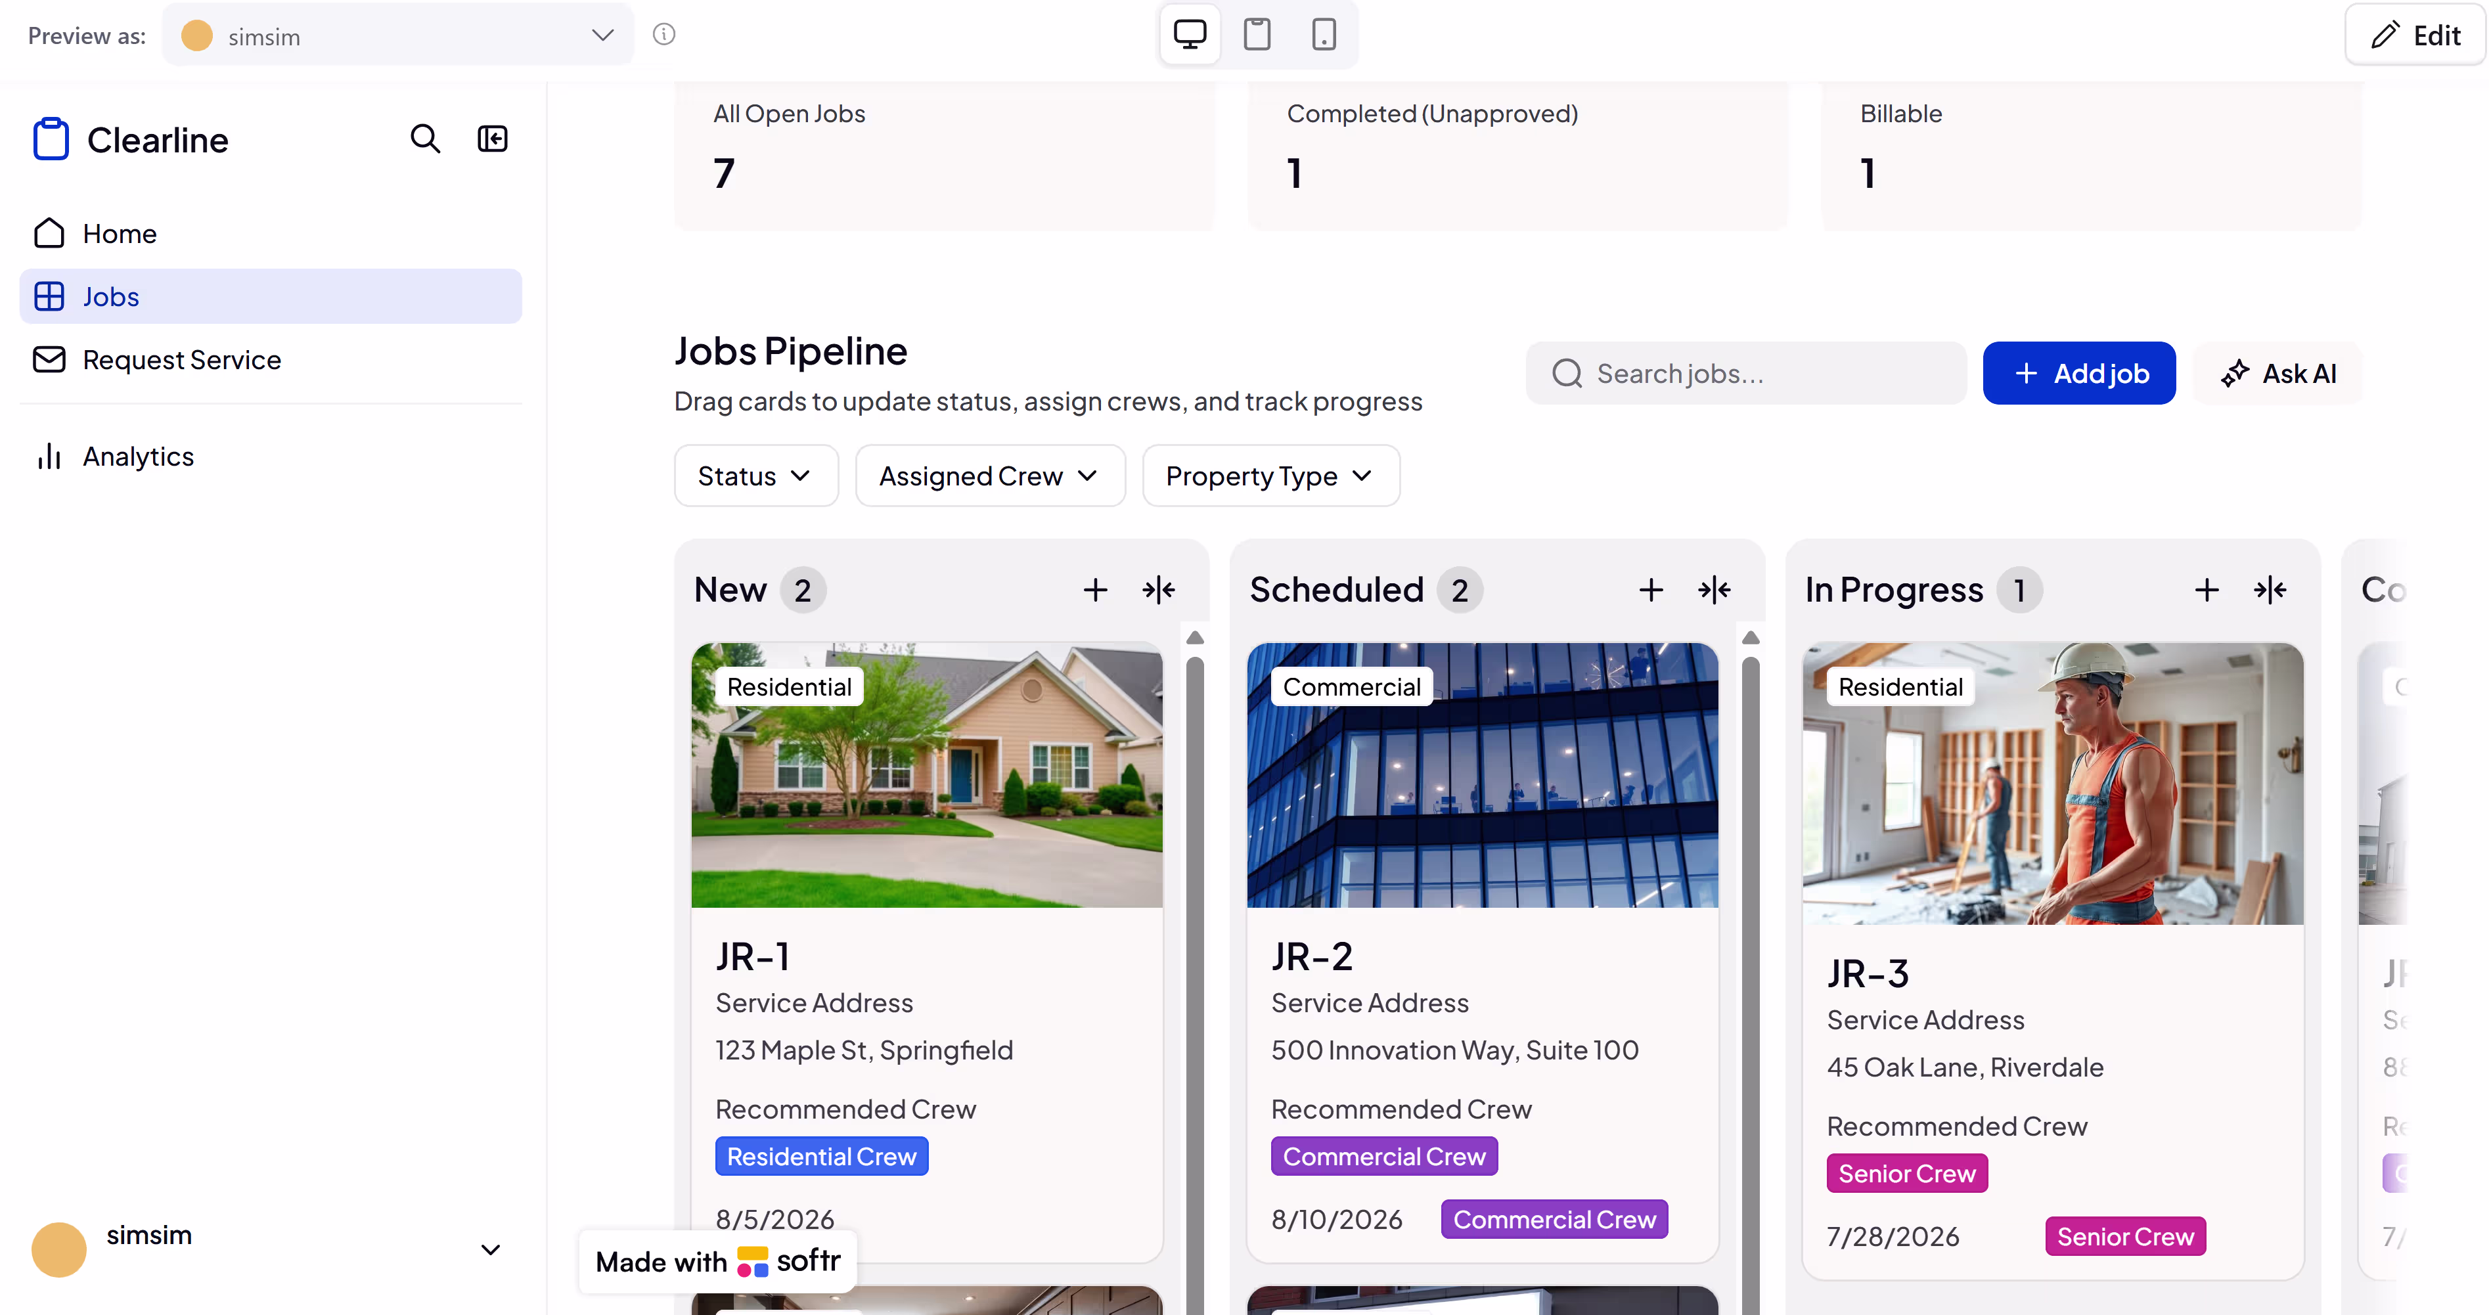
Task: Collapse the New column
Action: tap(1159, 589)
